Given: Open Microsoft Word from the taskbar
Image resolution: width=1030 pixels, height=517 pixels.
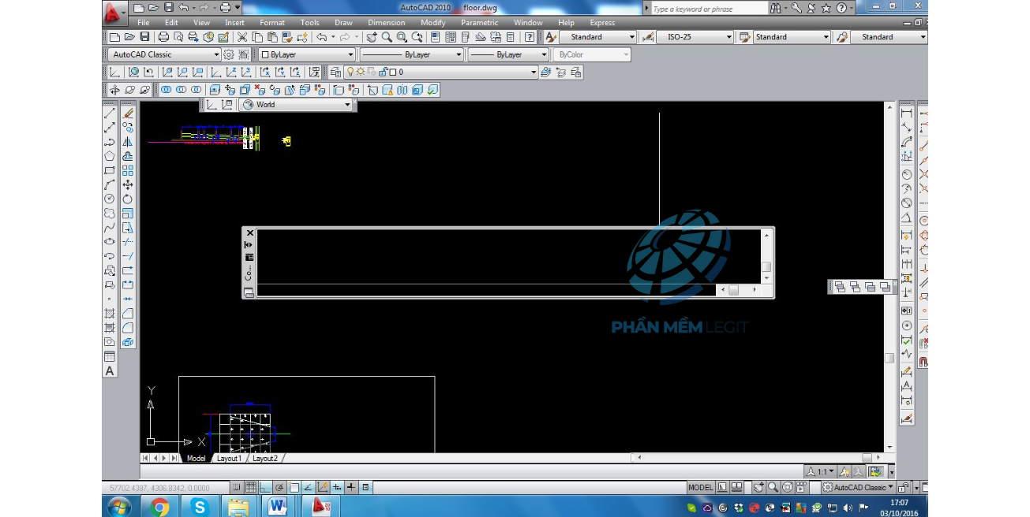Looking at the screenshot, I should (x=277, y=506).
